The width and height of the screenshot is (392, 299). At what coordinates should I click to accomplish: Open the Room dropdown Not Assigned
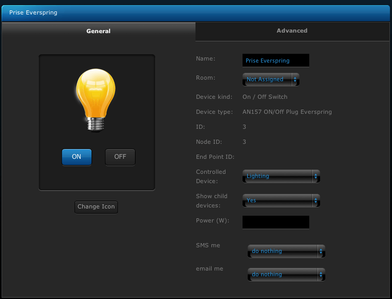tap(271, 80)
